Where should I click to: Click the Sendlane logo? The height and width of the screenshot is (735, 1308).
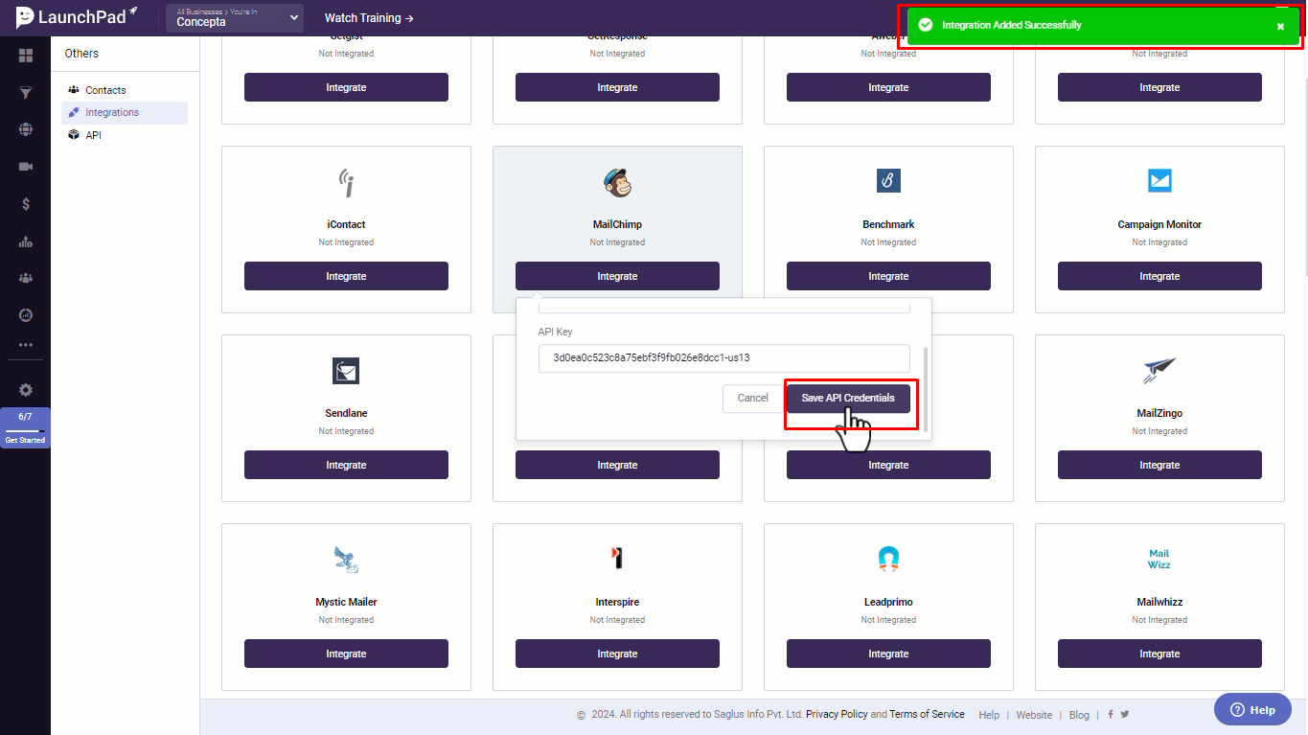pyautogui.click(x=346, y=370)
